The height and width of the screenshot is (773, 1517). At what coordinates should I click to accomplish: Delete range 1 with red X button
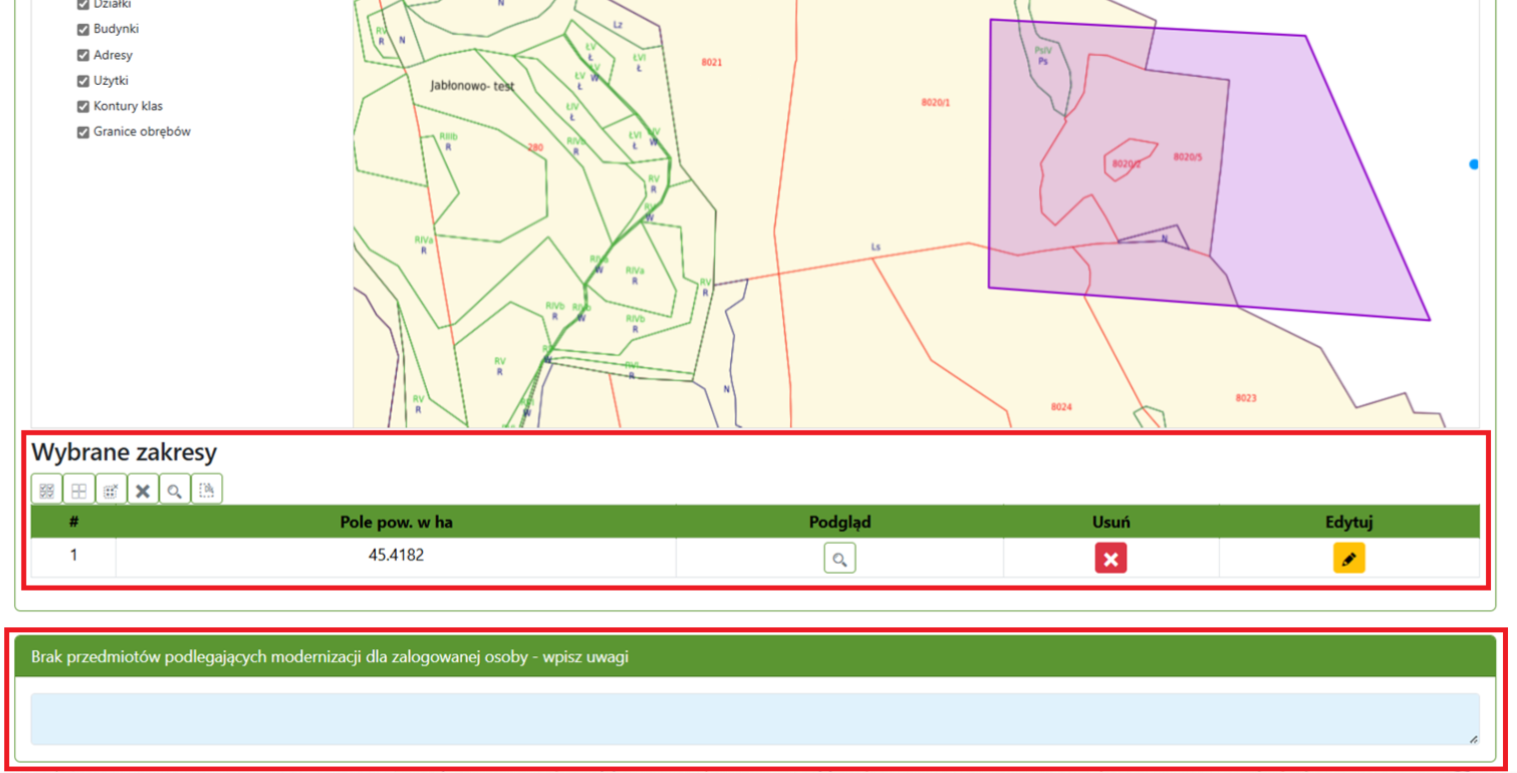(x=1110, y=559)
